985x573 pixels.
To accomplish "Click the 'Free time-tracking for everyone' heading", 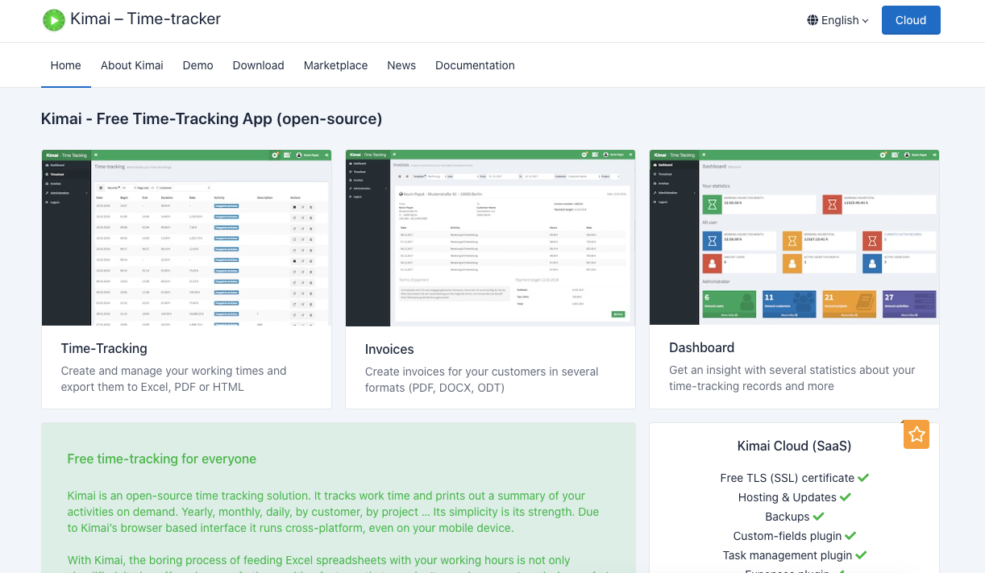I will 162,459.
